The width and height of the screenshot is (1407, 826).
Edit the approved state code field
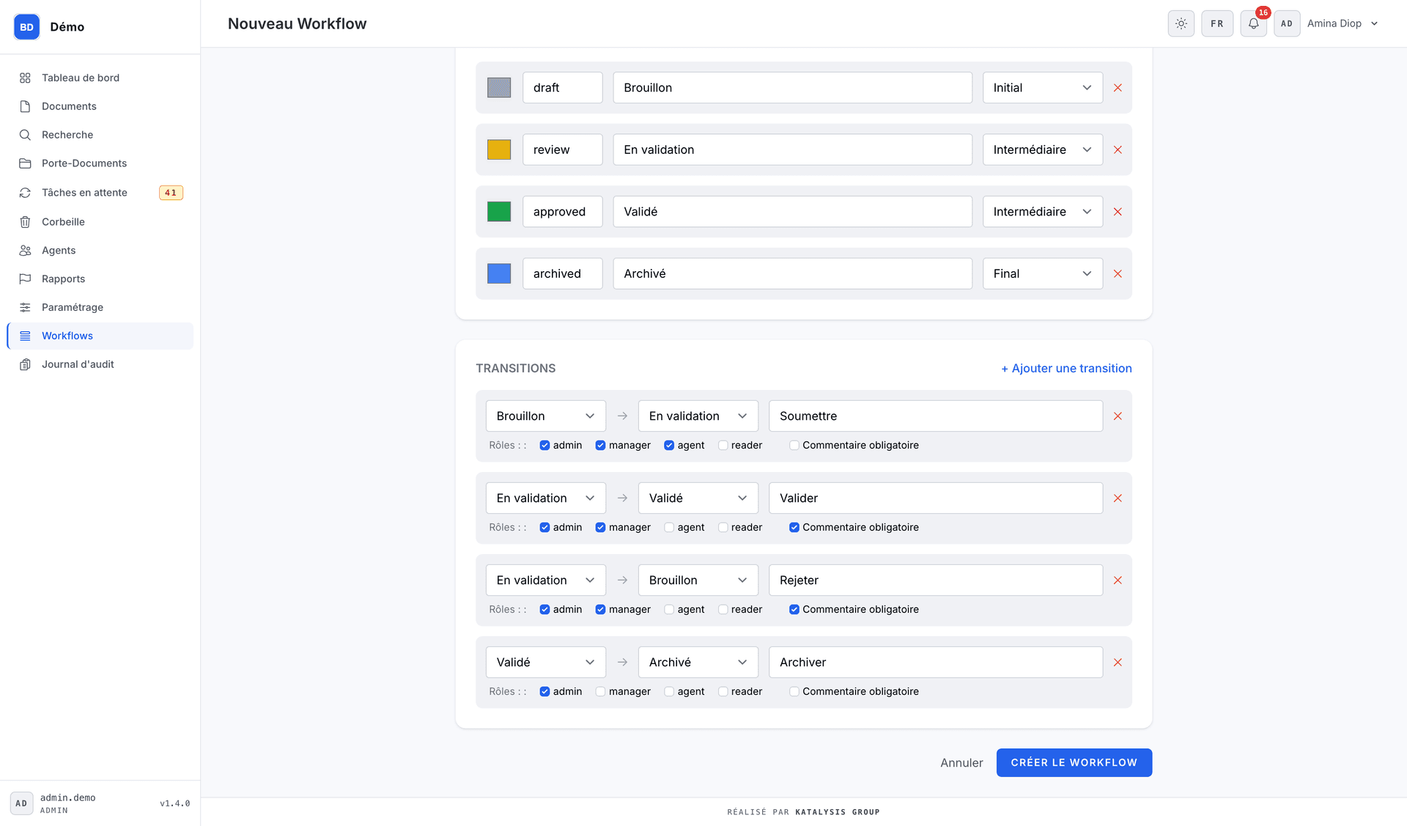pyautogui.click(x=562, y=212)
